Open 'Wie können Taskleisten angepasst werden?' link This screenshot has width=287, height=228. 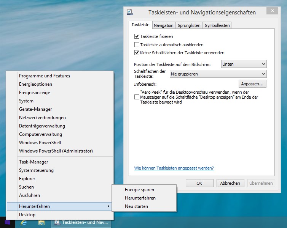click(x=174, y=168)
